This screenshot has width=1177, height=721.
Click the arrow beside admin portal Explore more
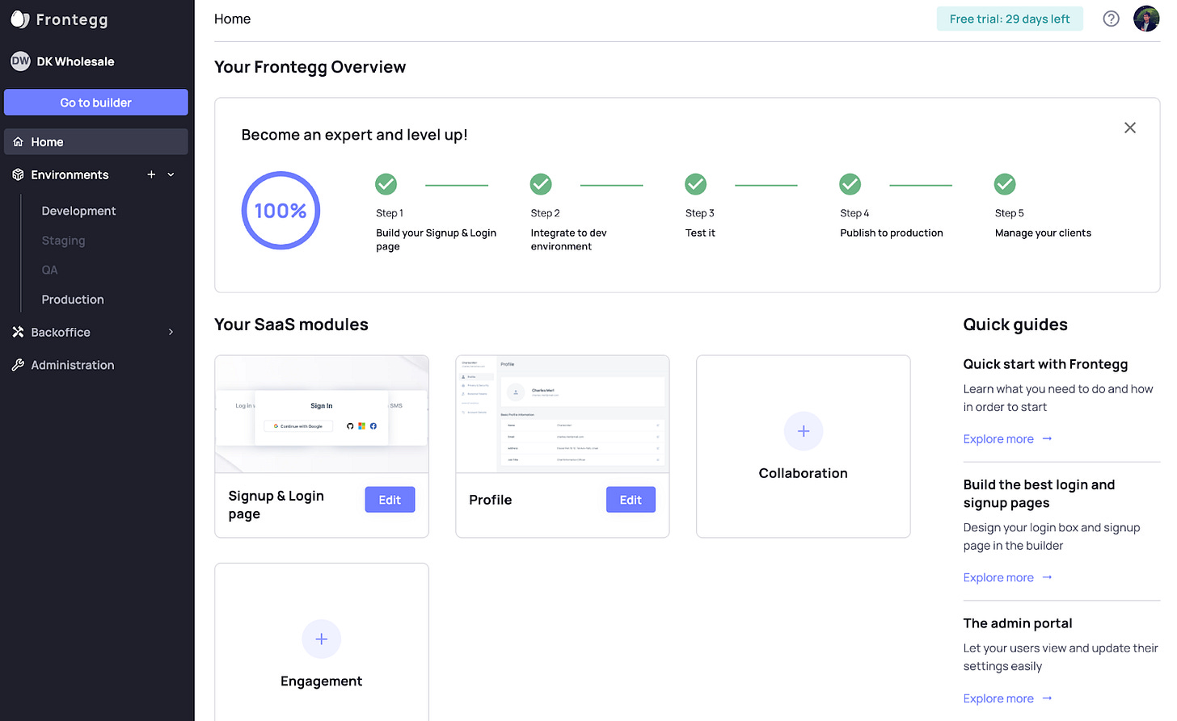(1048, 698)
